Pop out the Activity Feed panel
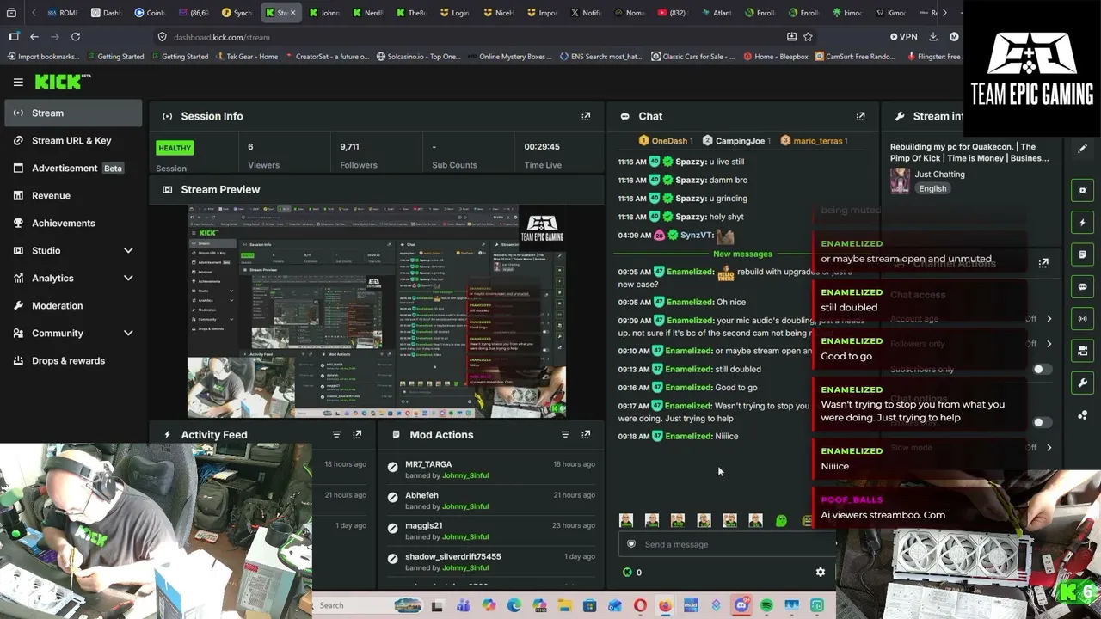 pyautogui.click(x=357, y=435)
